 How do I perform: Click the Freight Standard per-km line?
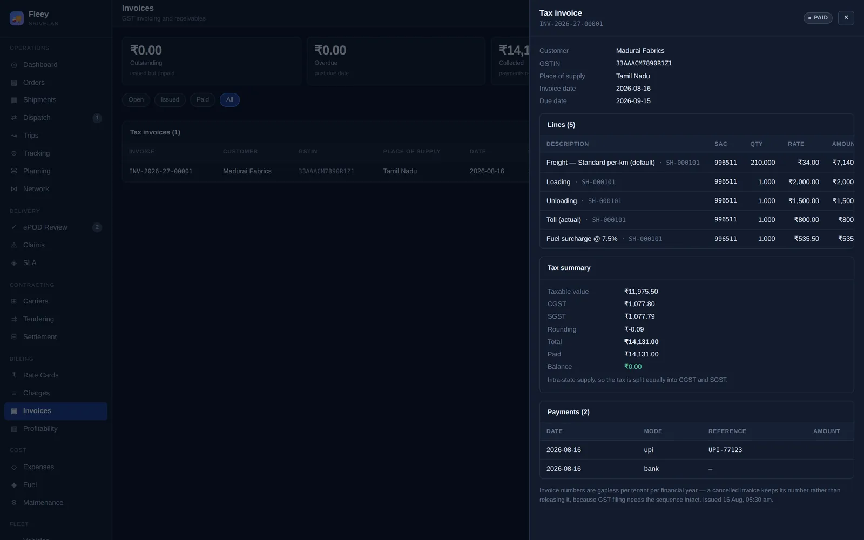click(697, 163)
